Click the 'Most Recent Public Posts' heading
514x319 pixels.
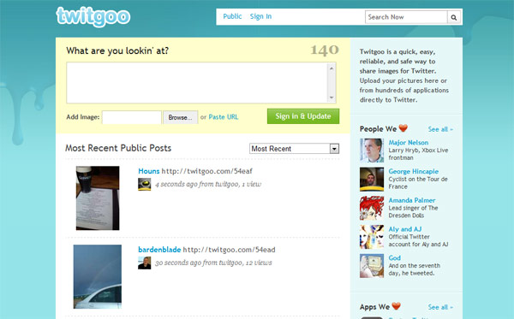pyautogui.click(x=118, y=148)
